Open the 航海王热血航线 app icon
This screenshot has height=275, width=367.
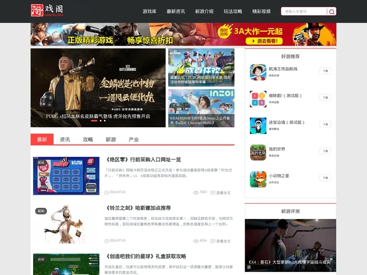pos(258,72)
